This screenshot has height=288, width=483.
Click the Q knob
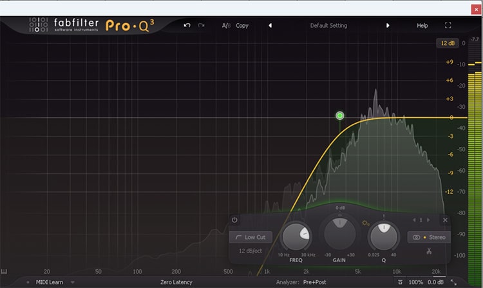pyautogui.click(x=384, y=236)
